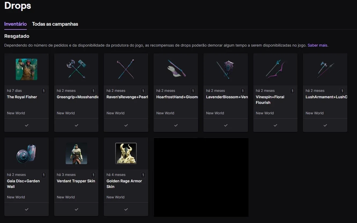Select the "LavenderBlossom" drop title
357x223 pixels.
227,97
